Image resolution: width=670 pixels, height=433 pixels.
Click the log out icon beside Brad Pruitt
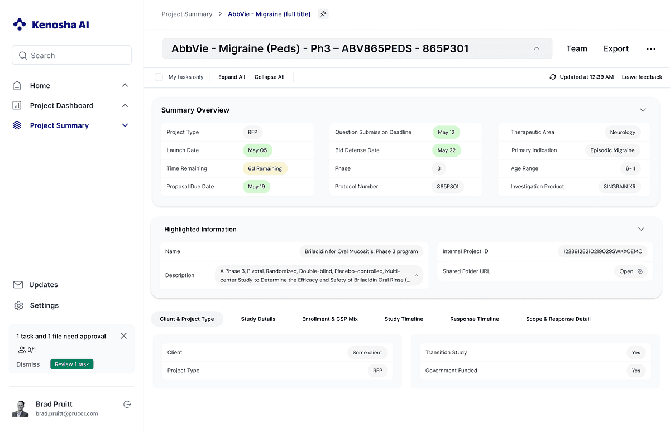127,405
